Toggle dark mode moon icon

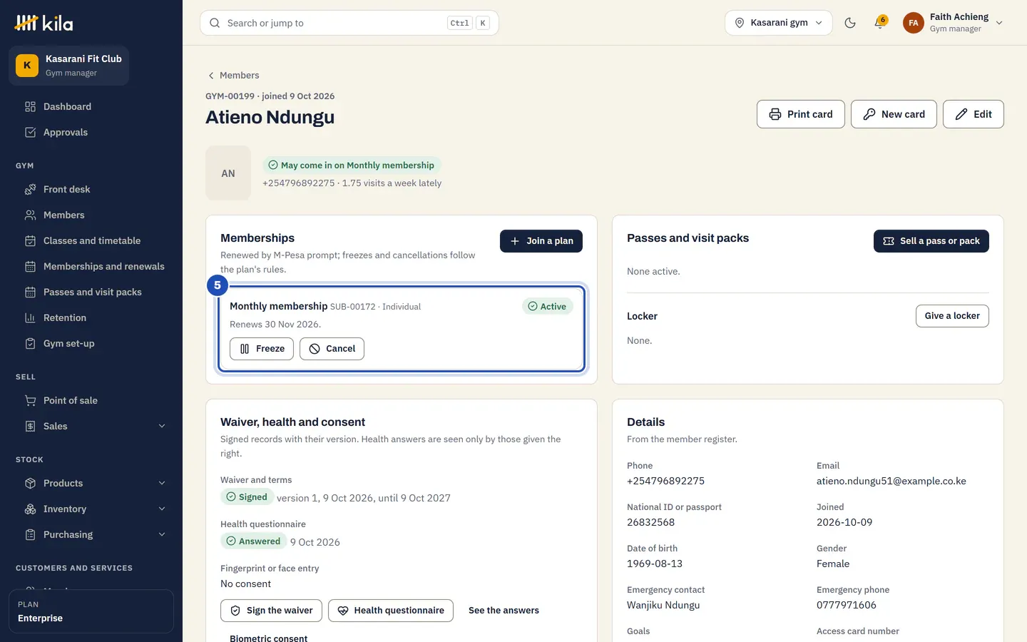[x=850, y=23]
